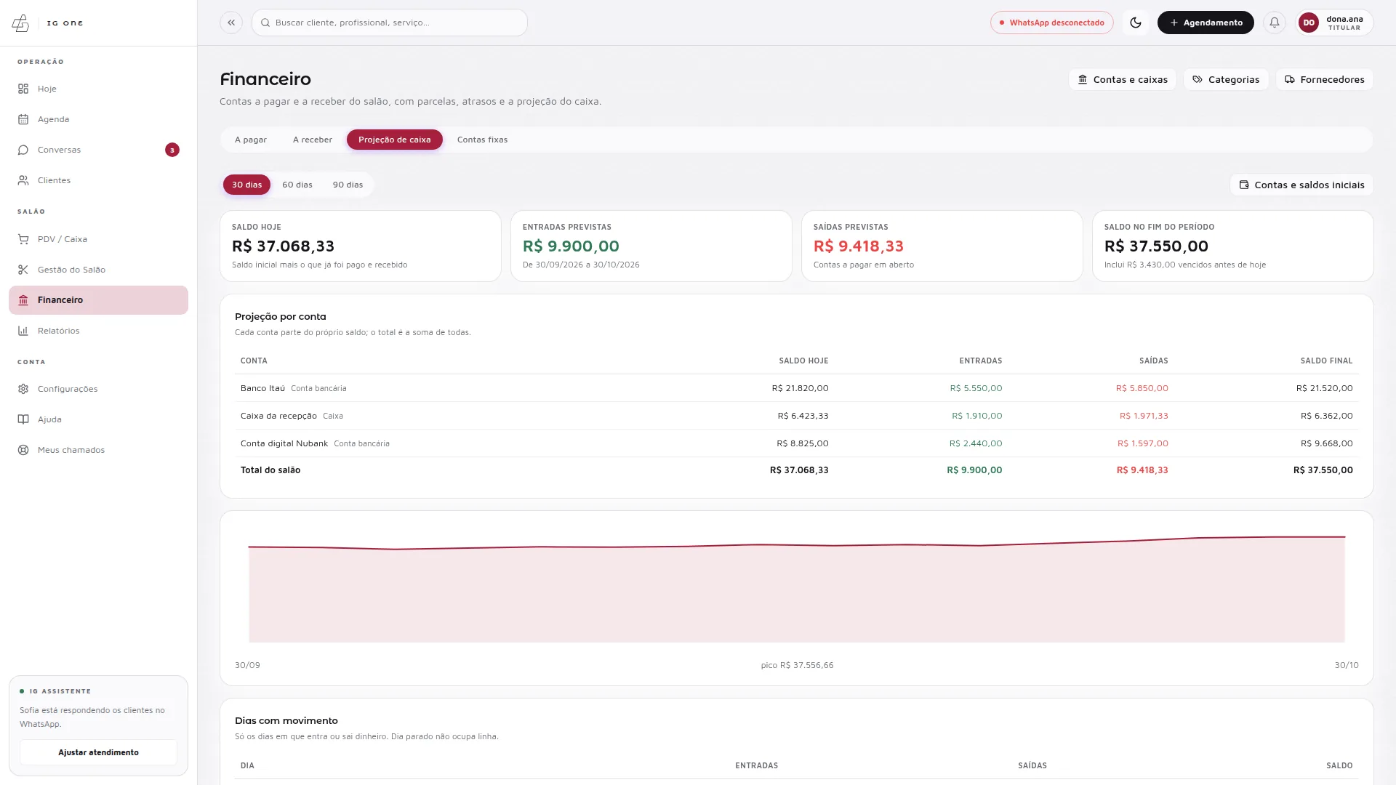Open Contas e caixas
Screen dimensions: 1396x785
click(x=1123, y=79)
